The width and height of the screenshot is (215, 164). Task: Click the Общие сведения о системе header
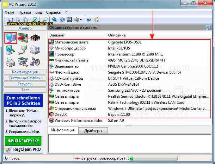(73, 28)
